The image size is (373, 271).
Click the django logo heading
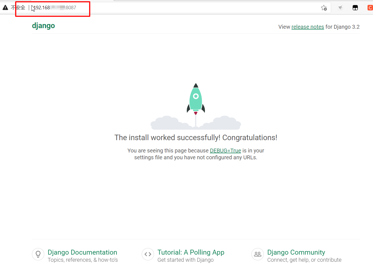(x=43, y=26)
